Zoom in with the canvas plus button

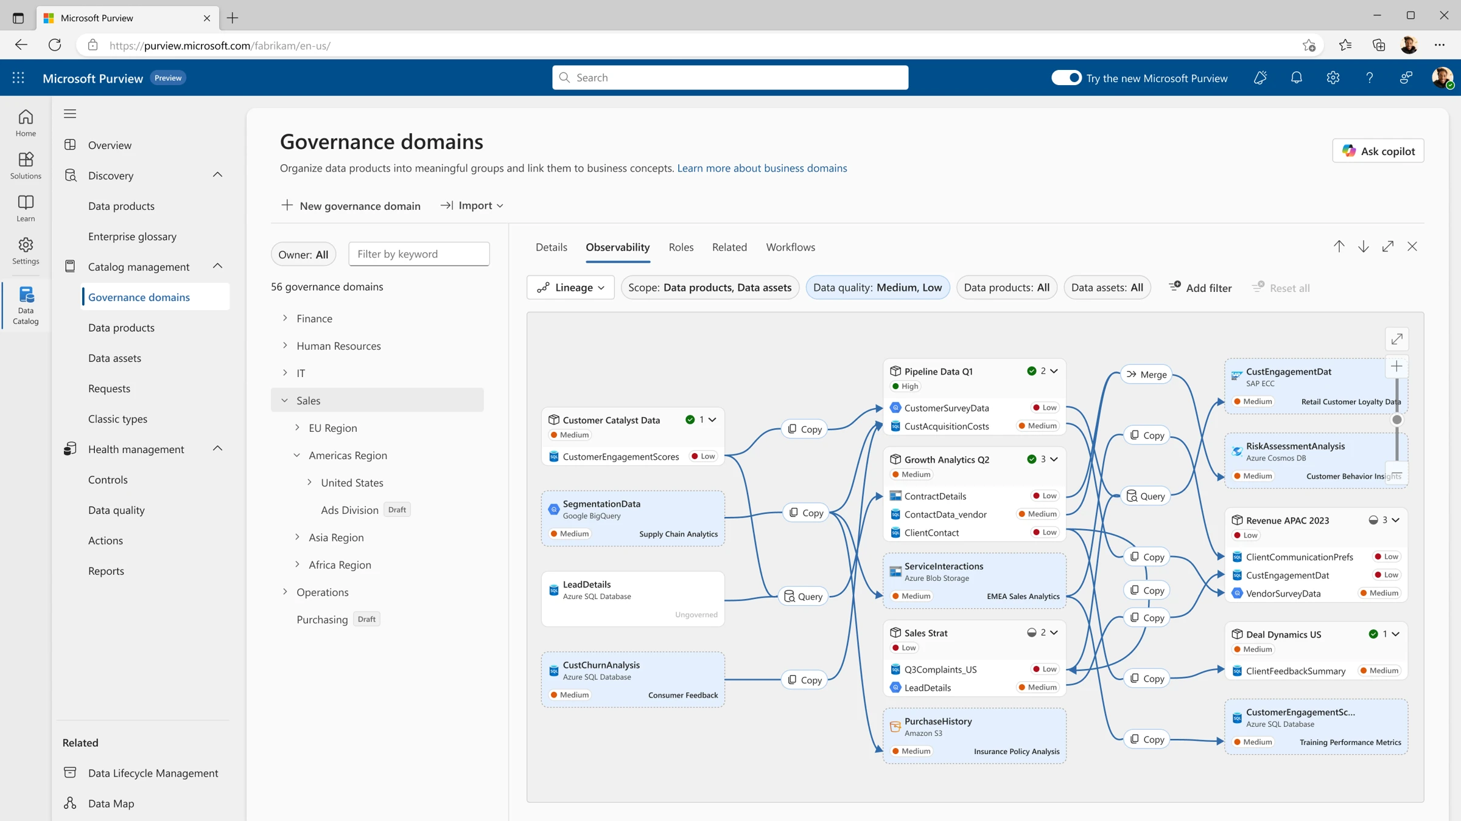[x=1397, y=366]
